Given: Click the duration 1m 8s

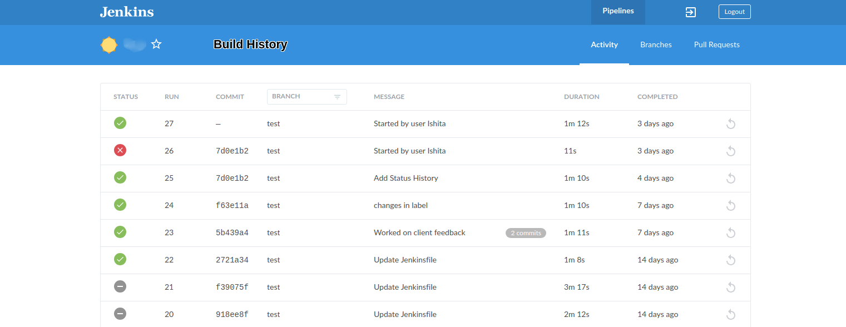Looking at the screenshot, I should tap(575, 260).
